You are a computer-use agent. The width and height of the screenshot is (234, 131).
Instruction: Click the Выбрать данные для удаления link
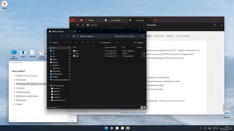172,101
